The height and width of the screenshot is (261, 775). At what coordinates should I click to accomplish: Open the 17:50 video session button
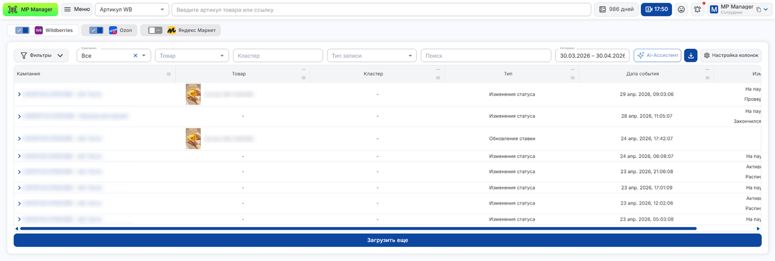click(656, 9)
